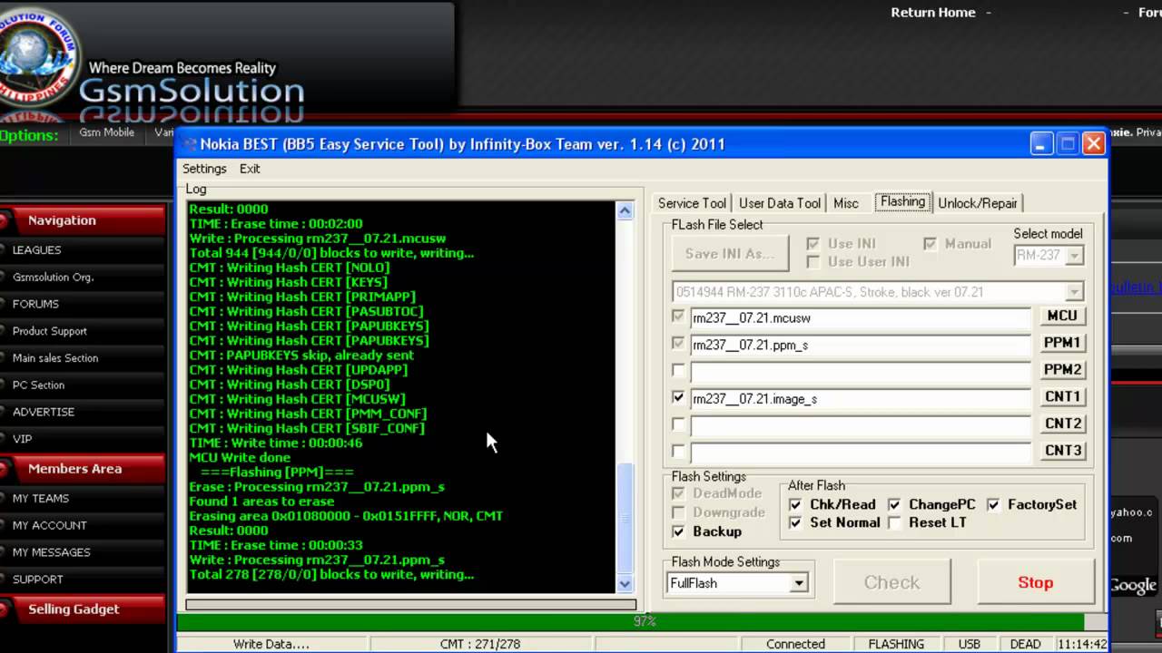Click the CNT1 browse button
This screenshot has width=1162, height=653.
[x=1062, y=396]
